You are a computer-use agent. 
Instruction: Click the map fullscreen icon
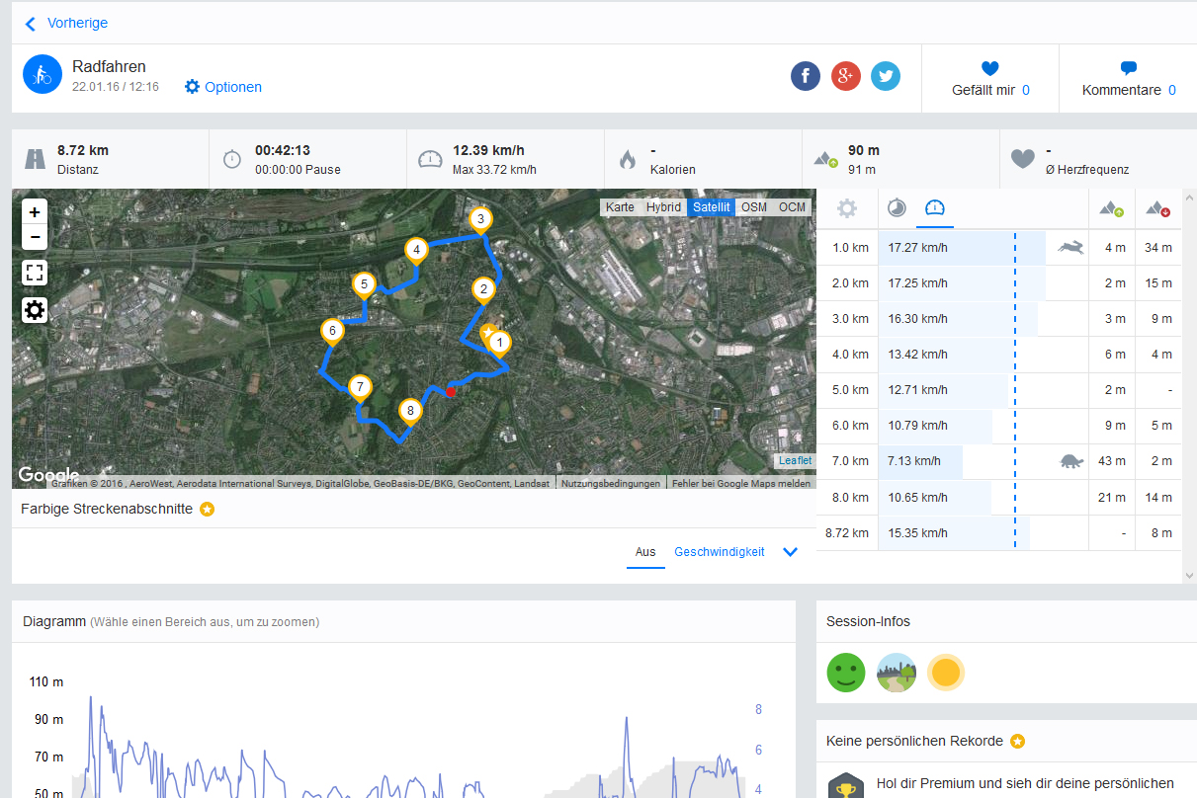point(35,274)
